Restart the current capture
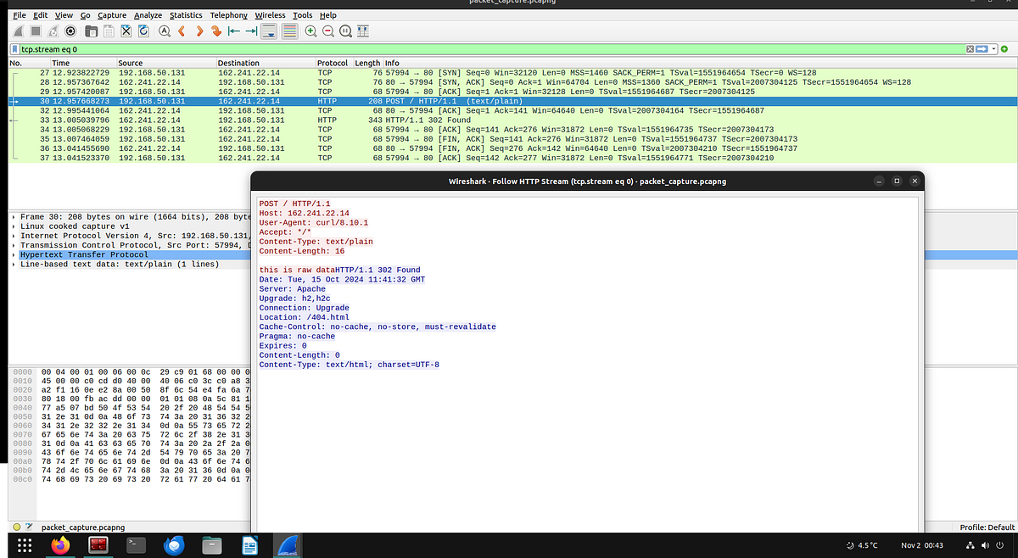 coord(53,31)
